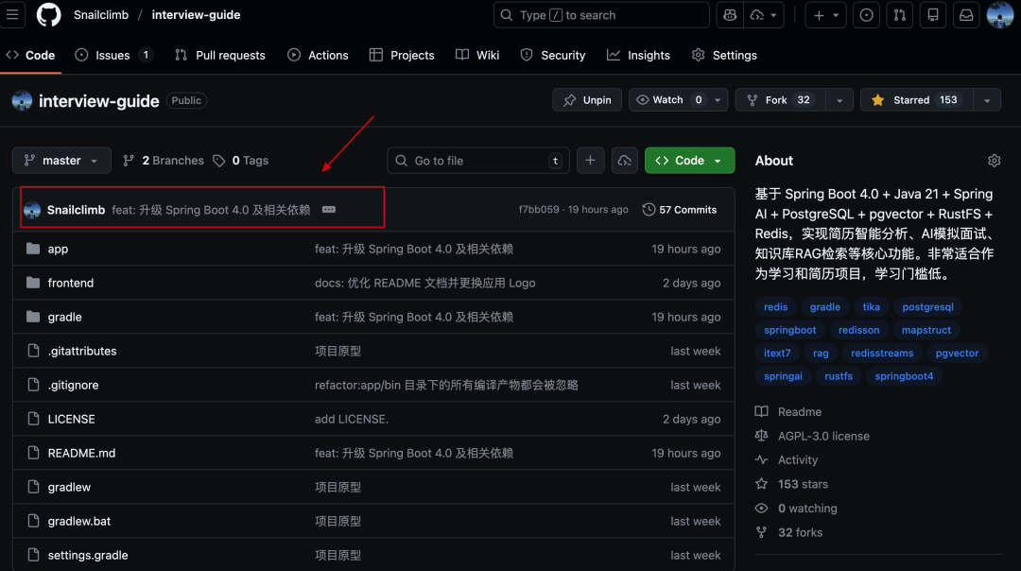Open the settings.gradle file

pos(88,555)
